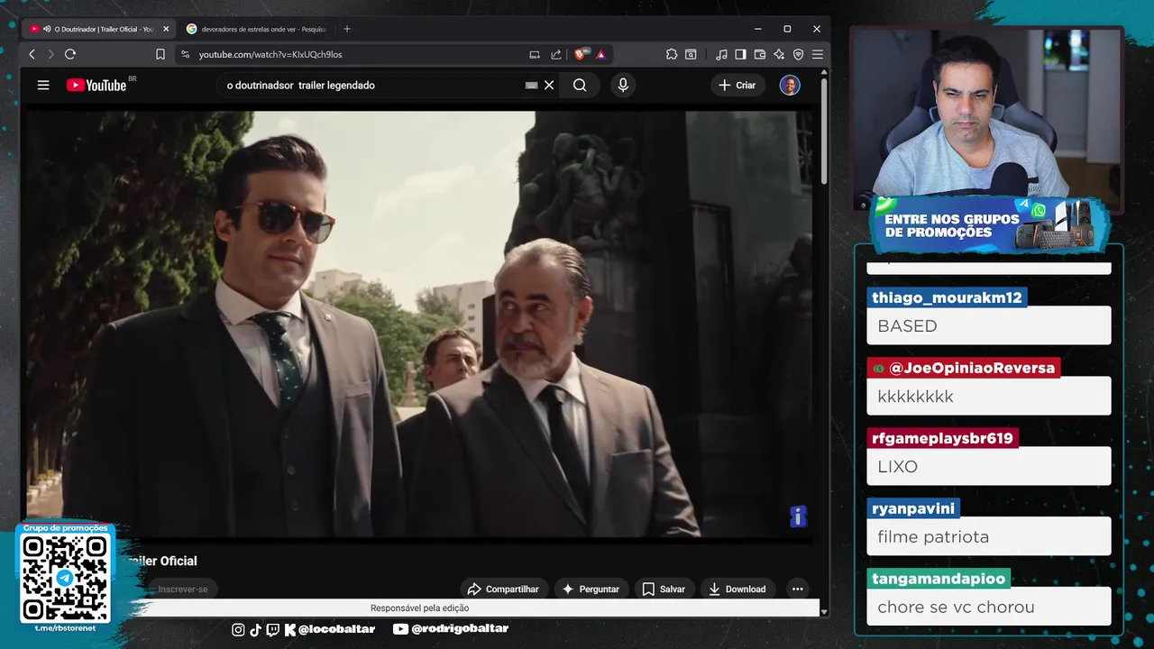Viewport: 1154px width, 649px height.
Task: Click the 'Trailer Oficial' video title
Action: 160,561
